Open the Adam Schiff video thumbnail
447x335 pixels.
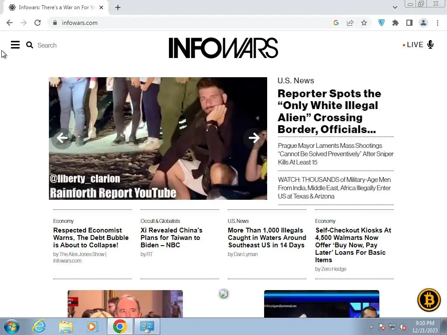click(x=125, y=304)
